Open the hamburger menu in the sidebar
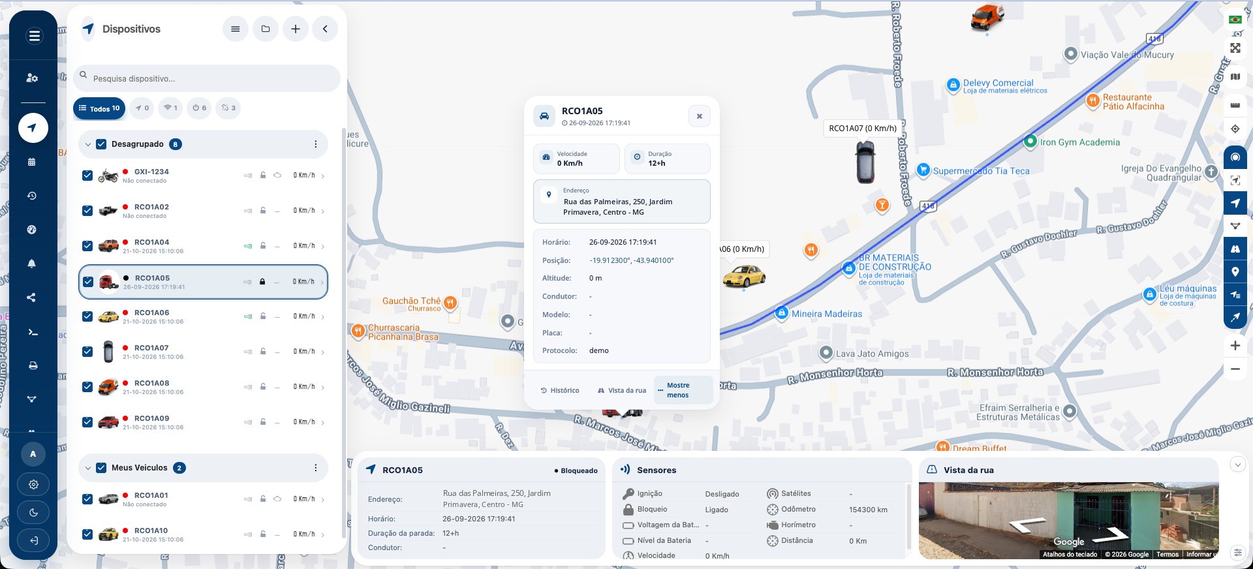 (34, 36)
